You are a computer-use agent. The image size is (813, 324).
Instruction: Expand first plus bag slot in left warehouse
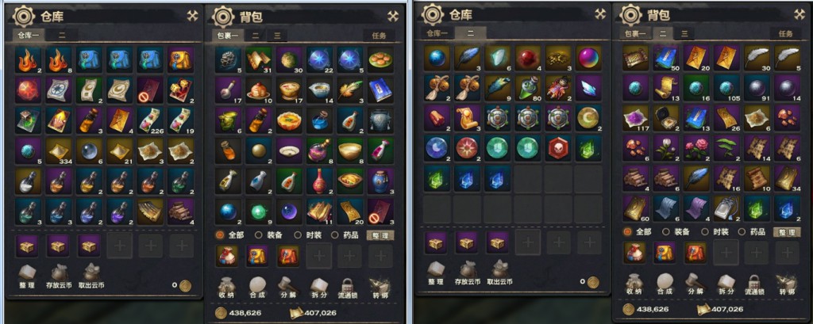120,246
